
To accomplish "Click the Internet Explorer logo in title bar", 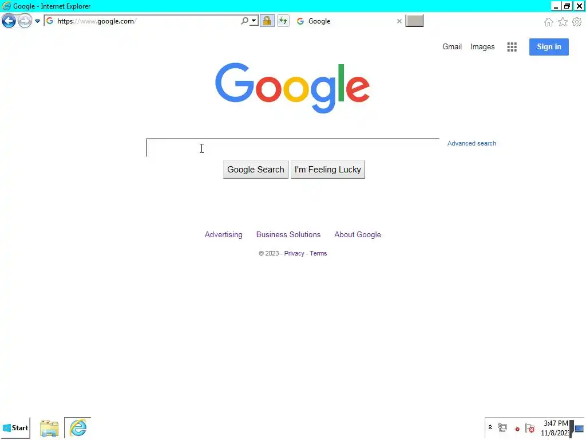I will pyautogui.click(x=6, y=6).
